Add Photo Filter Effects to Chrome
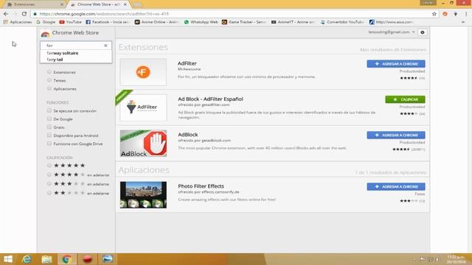The height and width of the screenshot is (265, 472). 396,186
